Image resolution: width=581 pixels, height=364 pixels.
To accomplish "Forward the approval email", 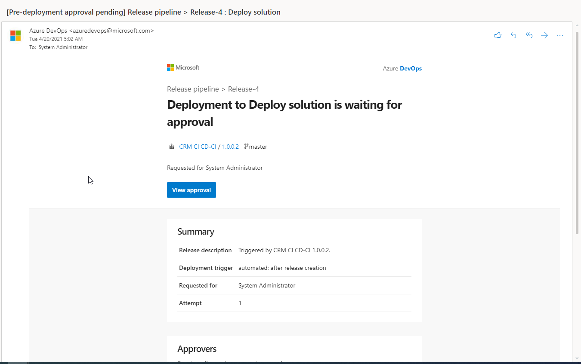I will pos(544,35).
